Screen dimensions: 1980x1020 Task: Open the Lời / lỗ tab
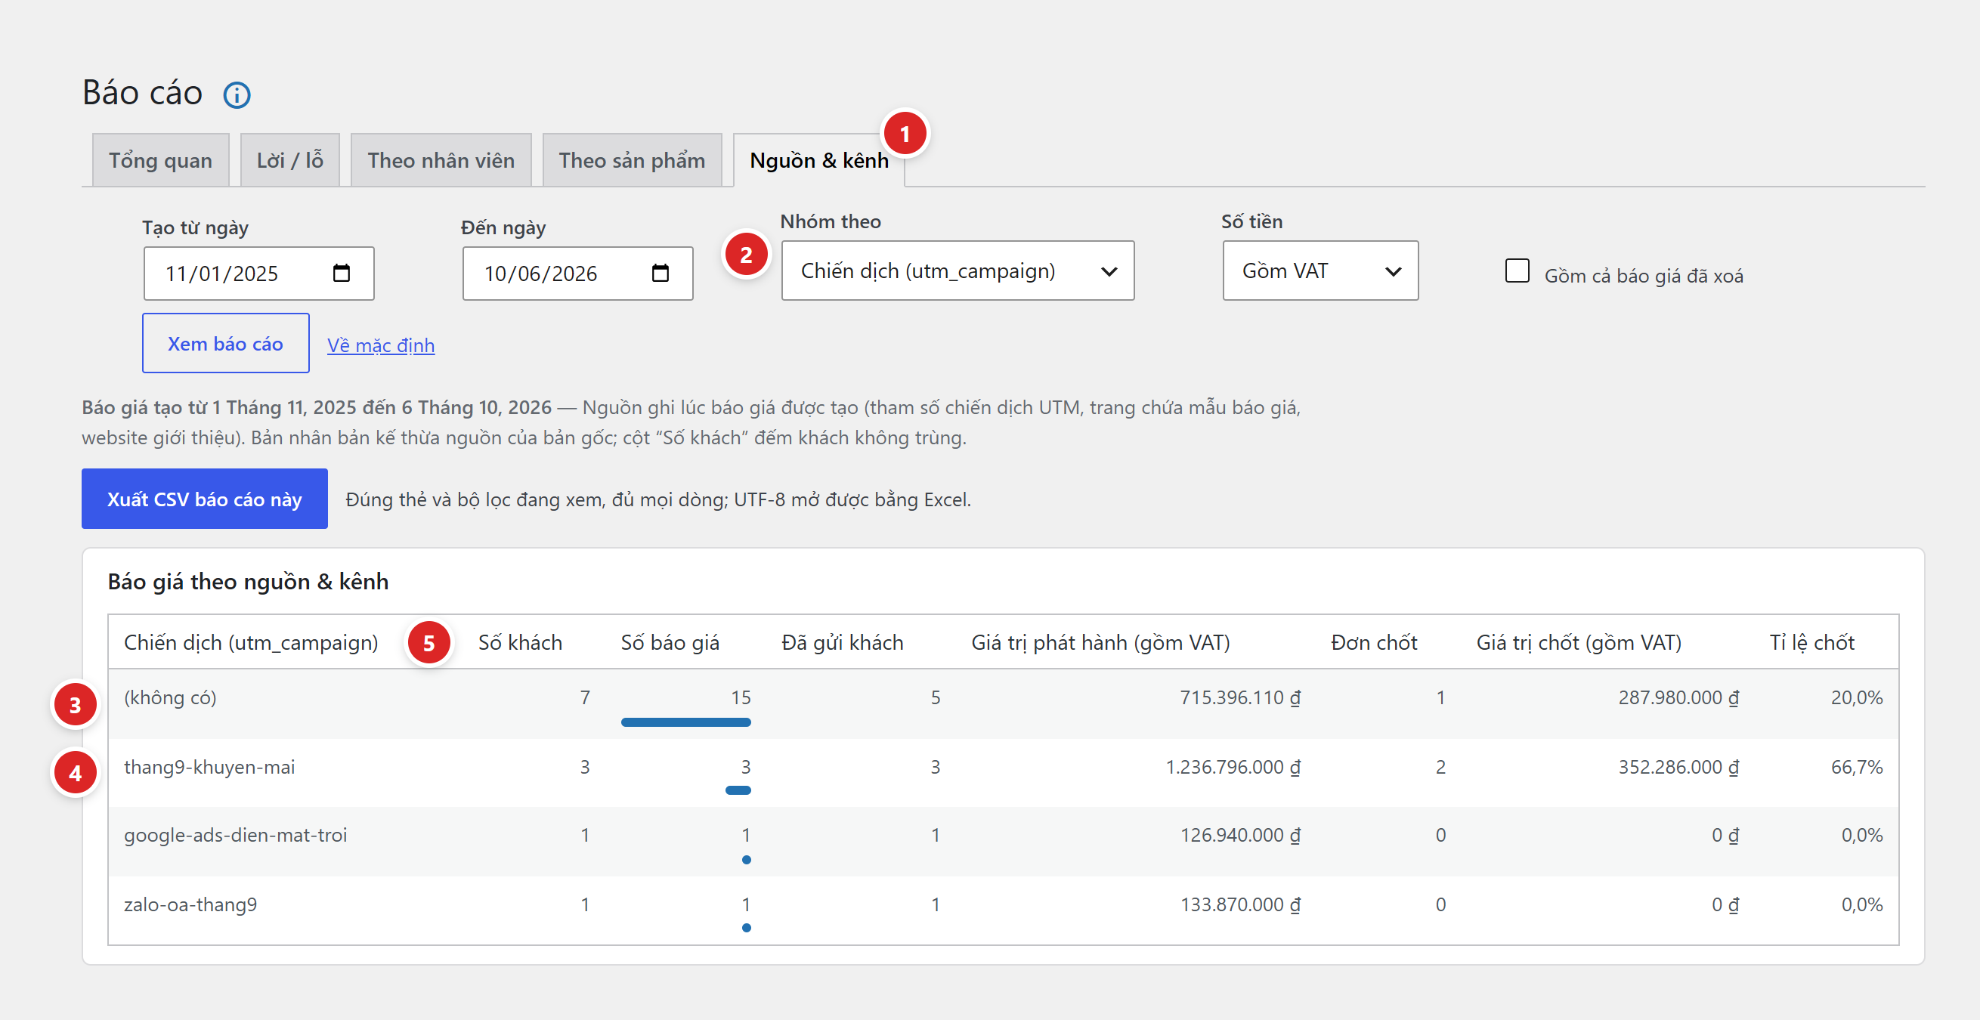coord(289,160)
